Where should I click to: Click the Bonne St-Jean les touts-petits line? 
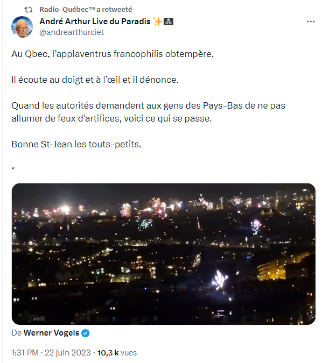coord(76,144)
